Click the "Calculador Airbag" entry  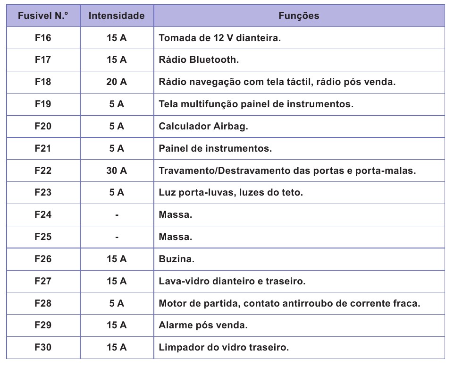pyautogui.click(x=203, y=127)
